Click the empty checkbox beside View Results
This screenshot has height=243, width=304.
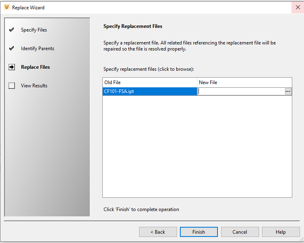[x=12, y=86]
